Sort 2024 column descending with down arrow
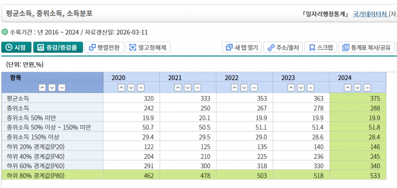 click(357, 88)
